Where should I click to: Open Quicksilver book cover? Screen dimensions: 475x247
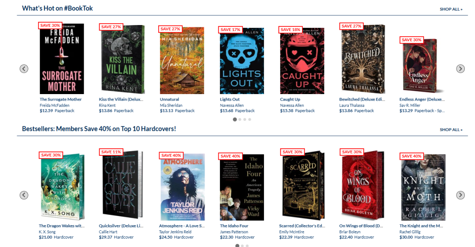(122, 185)
